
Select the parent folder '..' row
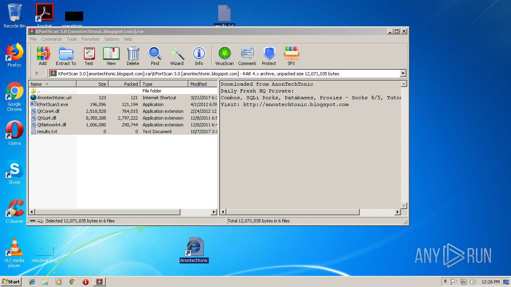coord(123,91)
